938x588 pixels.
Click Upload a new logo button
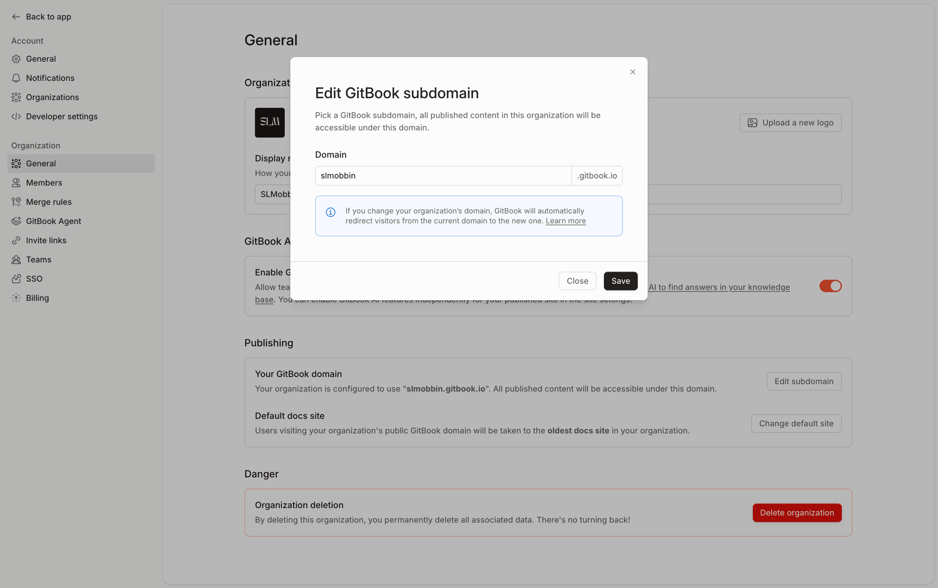point(790,123)
